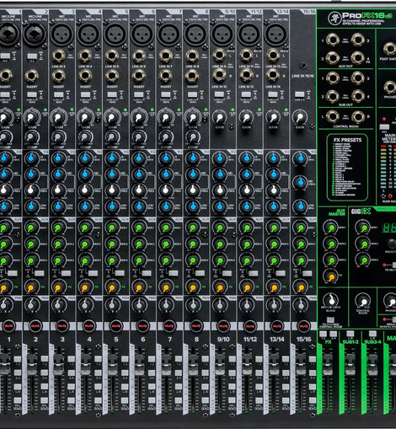This screenshot has height=429, width=396.
Task: Click the compressor knob on channel 5
Action: pyautogui.click(x=111, y=137)
